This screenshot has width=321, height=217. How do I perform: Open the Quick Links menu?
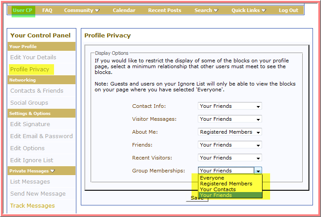point(248,10)
